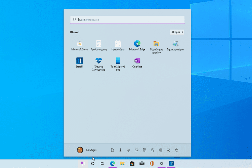
Task: Open the Power options button
Action: [x=176, y=150]
